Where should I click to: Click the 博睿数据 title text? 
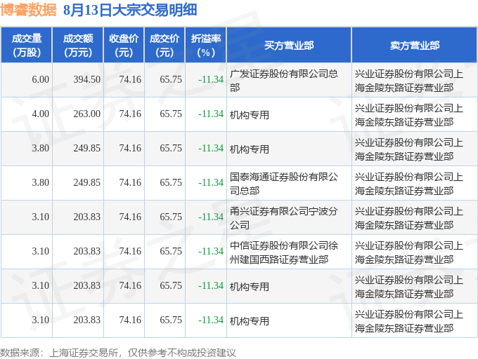pyautogui.click(x=29, y=10)
